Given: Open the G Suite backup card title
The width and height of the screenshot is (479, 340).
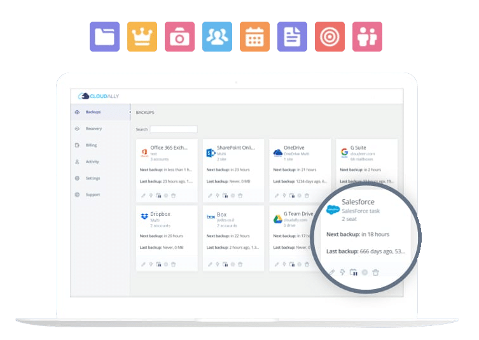Looking at the screenshot, I should (x=358, y=147).
